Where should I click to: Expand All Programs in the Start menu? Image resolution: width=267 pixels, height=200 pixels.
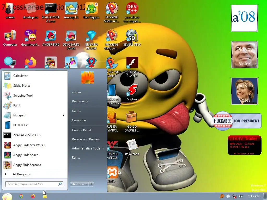point(35,174)
